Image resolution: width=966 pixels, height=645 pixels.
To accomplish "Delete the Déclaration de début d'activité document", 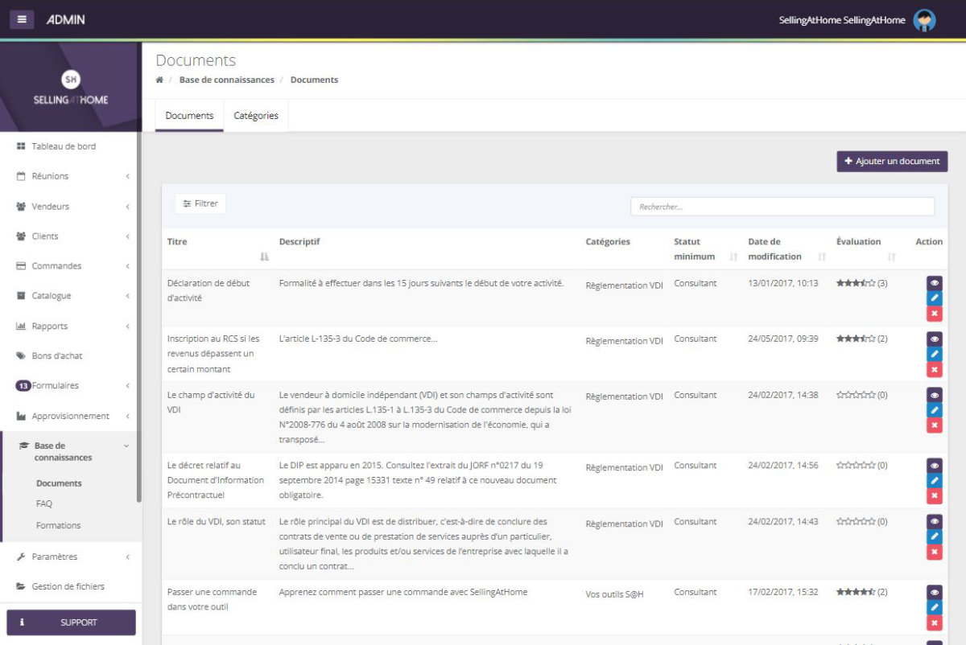I will tap(935, 314).
